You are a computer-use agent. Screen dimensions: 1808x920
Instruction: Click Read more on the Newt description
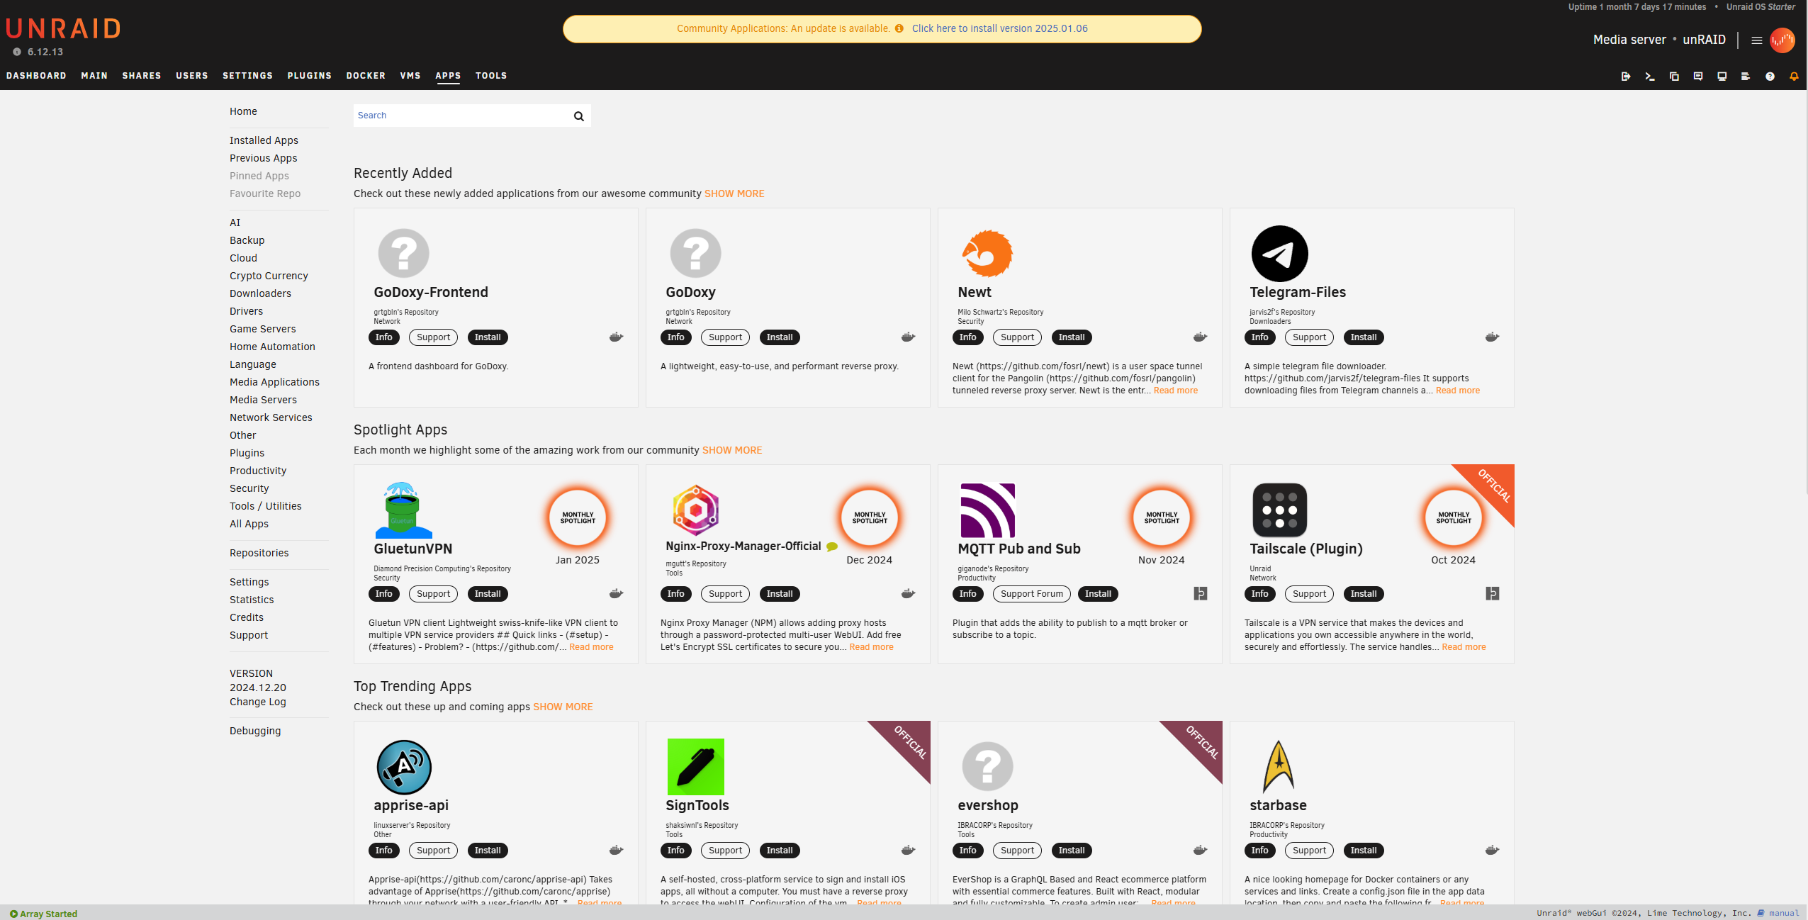(1176, 391)
